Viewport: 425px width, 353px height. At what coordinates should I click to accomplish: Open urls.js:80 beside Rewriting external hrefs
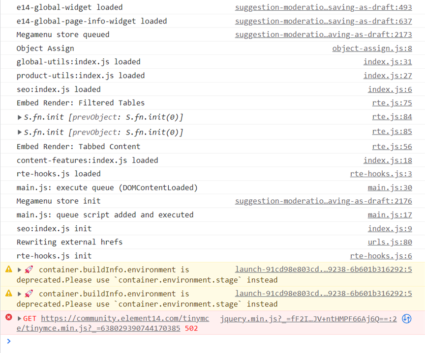(x=390, y=242)
